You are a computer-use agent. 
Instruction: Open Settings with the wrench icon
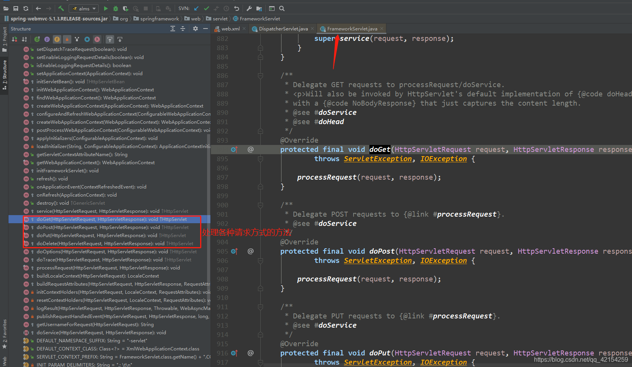(x=249, y=8)
